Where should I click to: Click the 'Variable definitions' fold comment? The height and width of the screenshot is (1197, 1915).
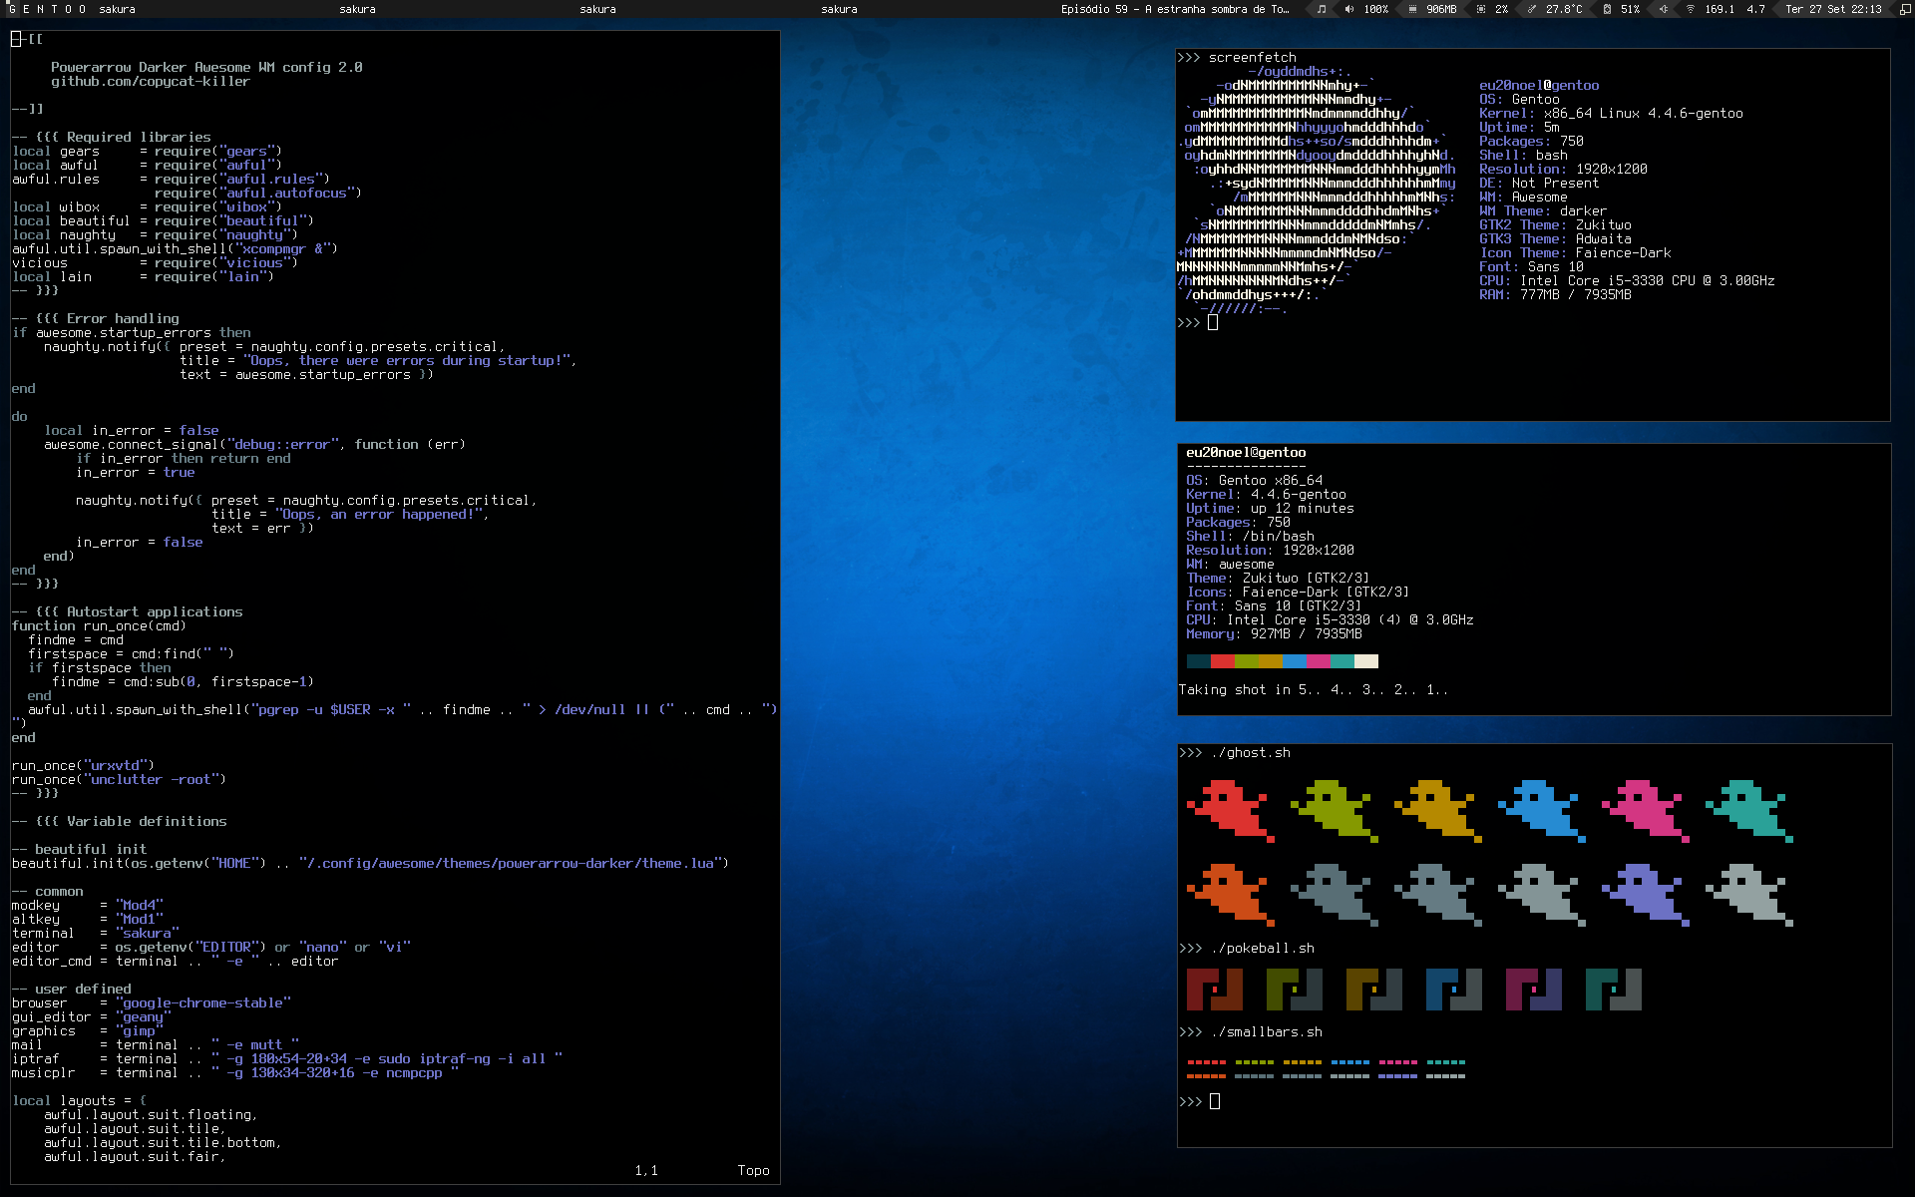tap(147, 822)
